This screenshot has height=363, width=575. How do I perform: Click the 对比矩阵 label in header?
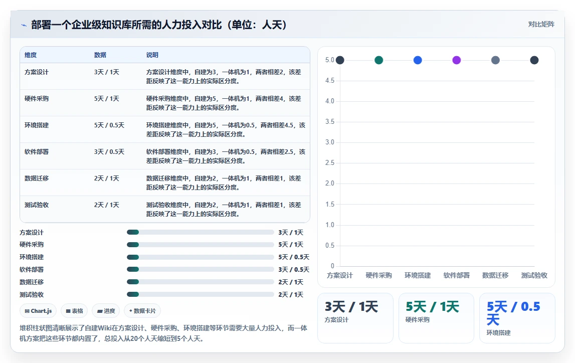tap(541, 24)
